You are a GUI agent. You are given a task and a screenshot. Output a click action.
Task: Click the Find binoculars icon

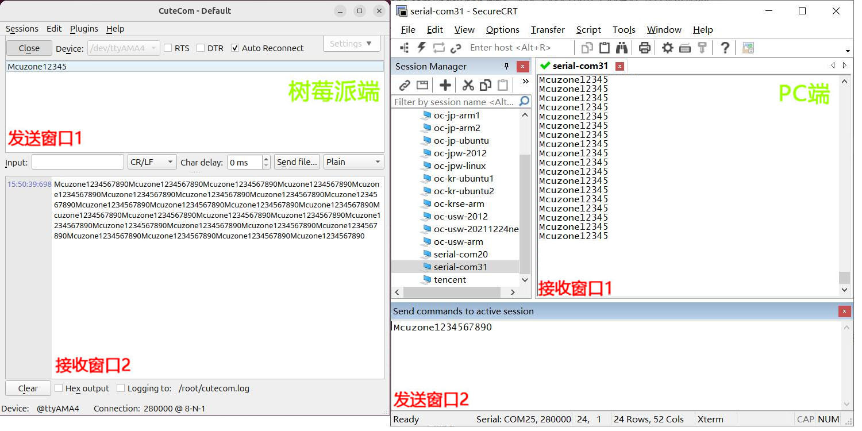pos(622,48)
